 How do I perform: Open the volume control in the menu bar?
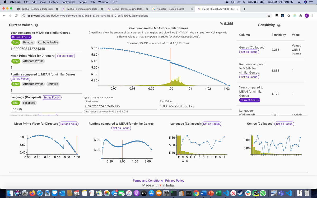pyautogui.click(x=262, y=2)
